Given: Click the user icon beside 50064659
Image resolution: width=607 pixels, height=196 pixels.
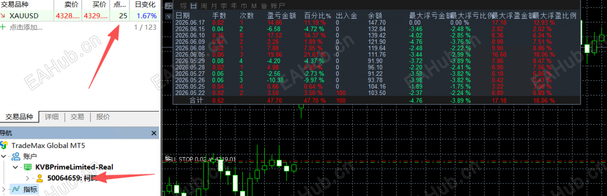Looking at the screenshot, I should (x=39, y=178).
